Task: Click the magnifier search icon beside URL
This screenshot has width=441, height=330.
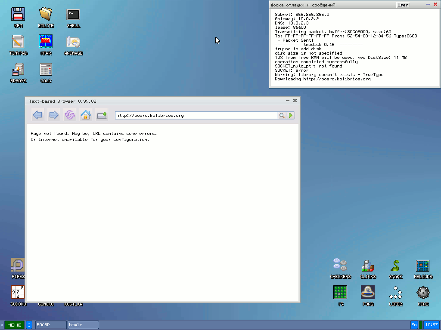Action: click(282, 116)
